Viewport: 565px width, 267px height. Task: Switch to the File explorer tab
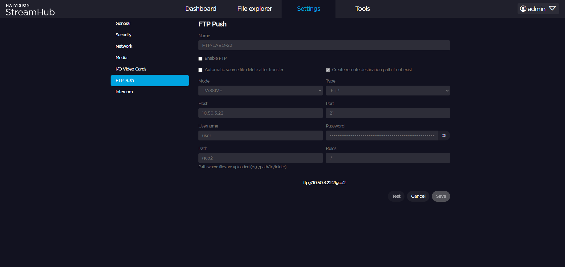[254, 9]
